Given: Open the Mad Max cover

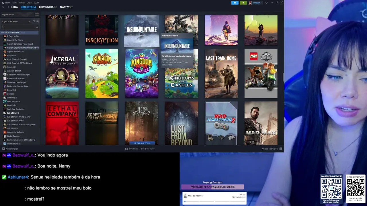Looking at the screenshot, I should (261, 123).
